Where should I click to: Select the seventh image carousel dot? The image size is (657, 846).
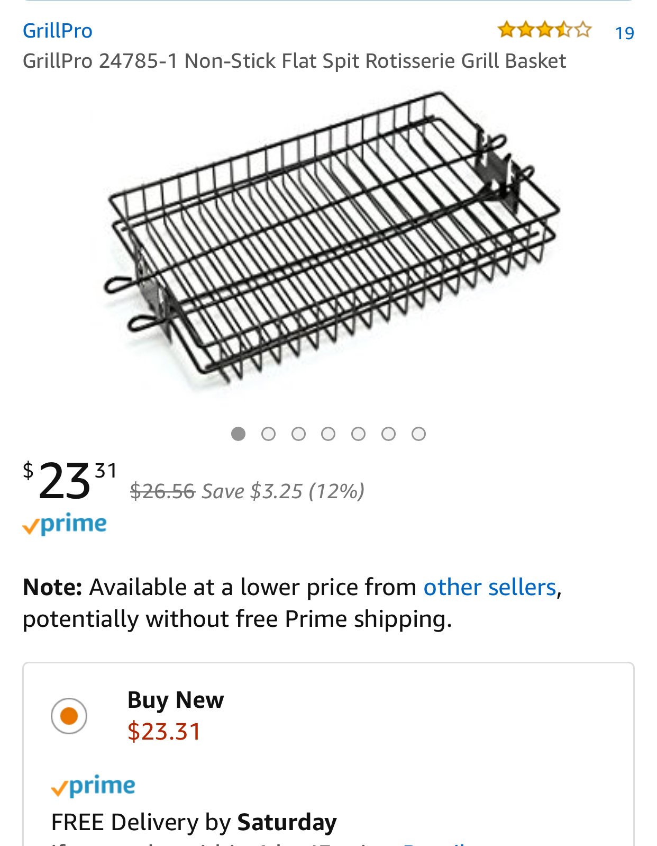click(418, 434)
